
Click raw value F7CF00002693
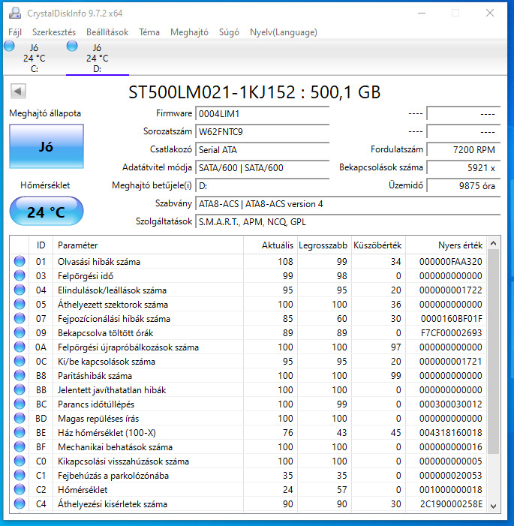tap(451, 332)
